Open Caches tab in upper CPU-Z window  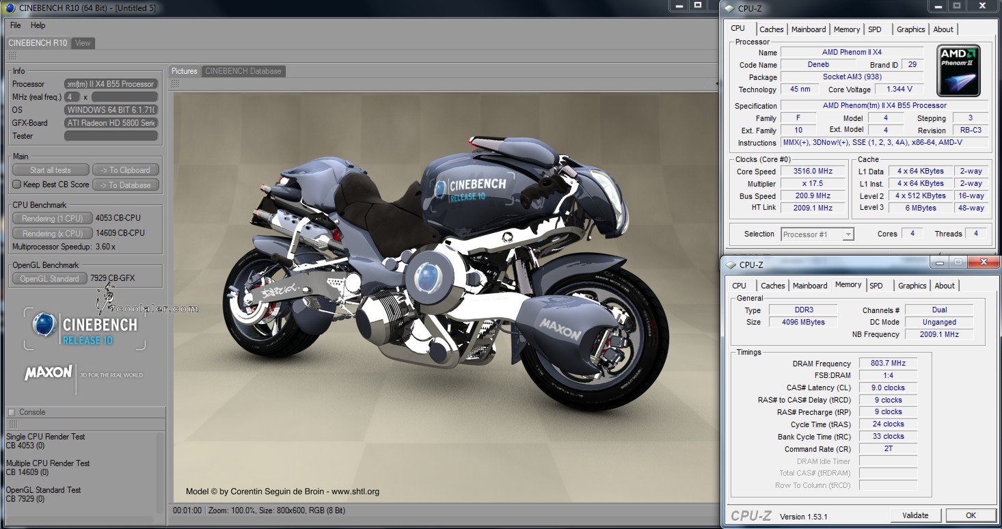tap(772, 29)
